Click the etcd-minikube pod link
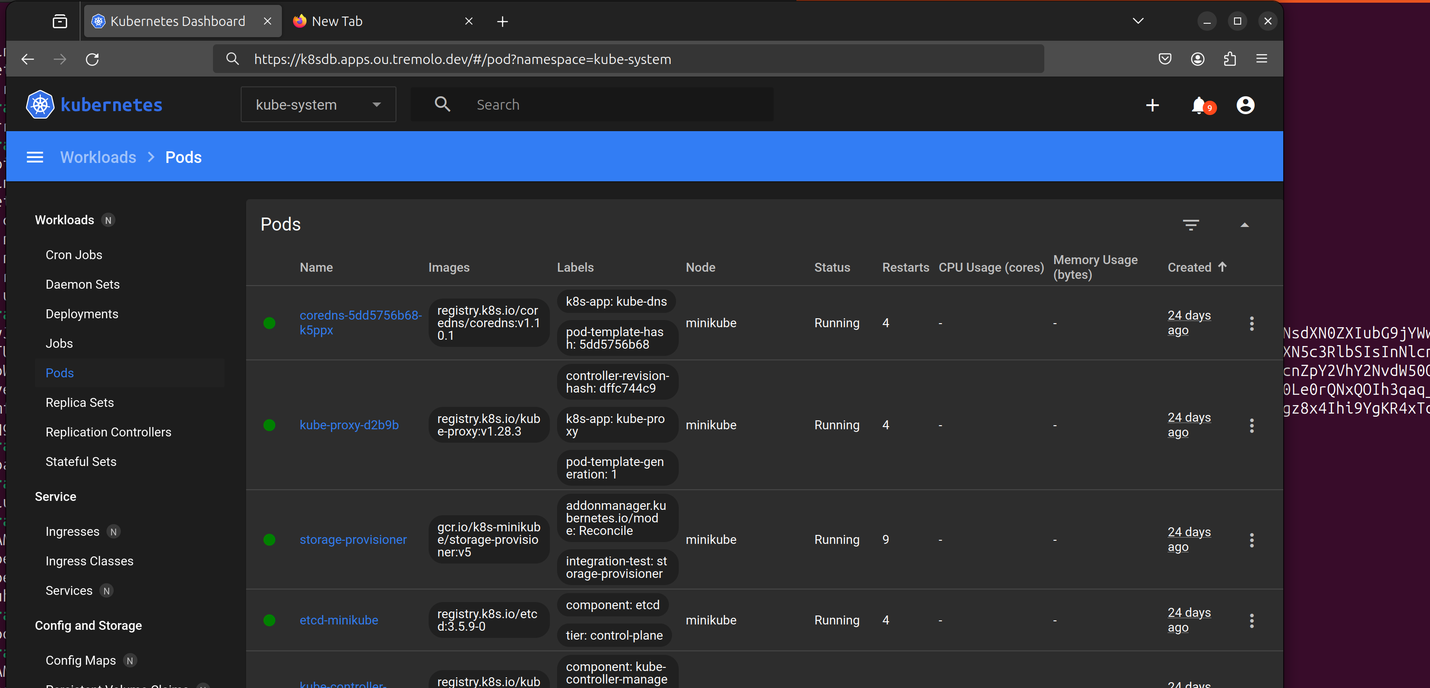This screenshot has height=688, width=1430. point(339,620)
